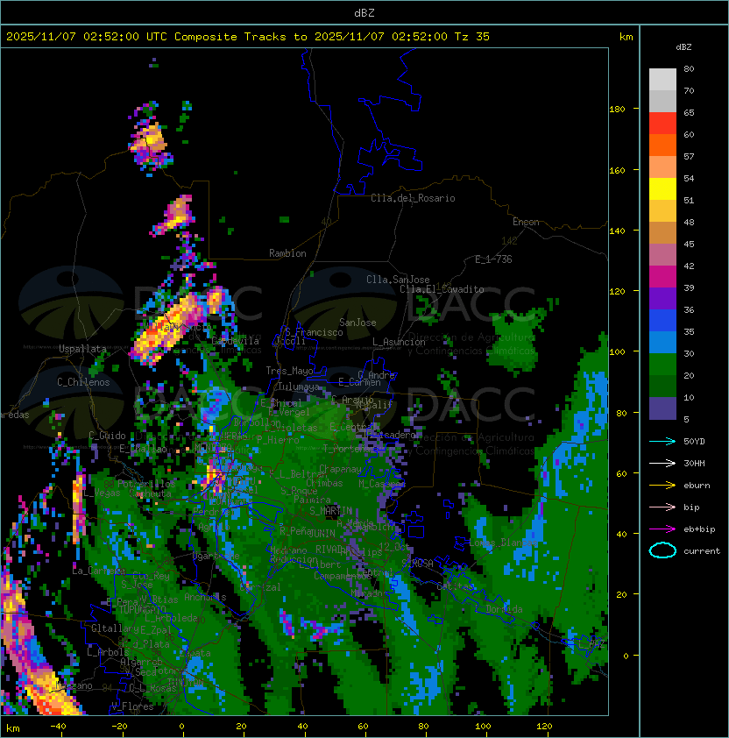Click the Ugarteche map label
Image resolution: width=729 pixels, height=738 pixels.
(216, 557)
